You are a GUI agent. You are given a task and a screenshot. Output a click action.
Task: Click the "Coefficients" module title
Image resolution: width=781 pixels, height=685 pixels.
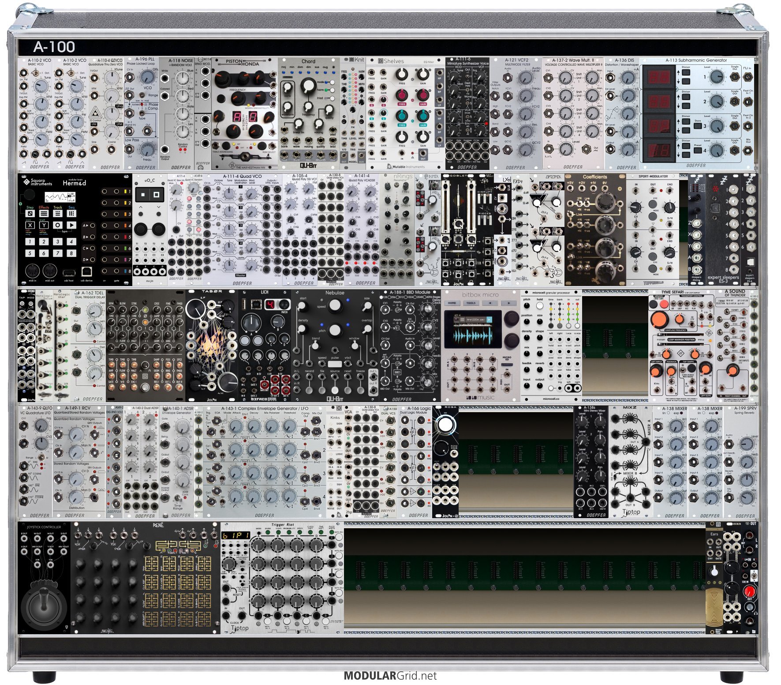[595, 177]
